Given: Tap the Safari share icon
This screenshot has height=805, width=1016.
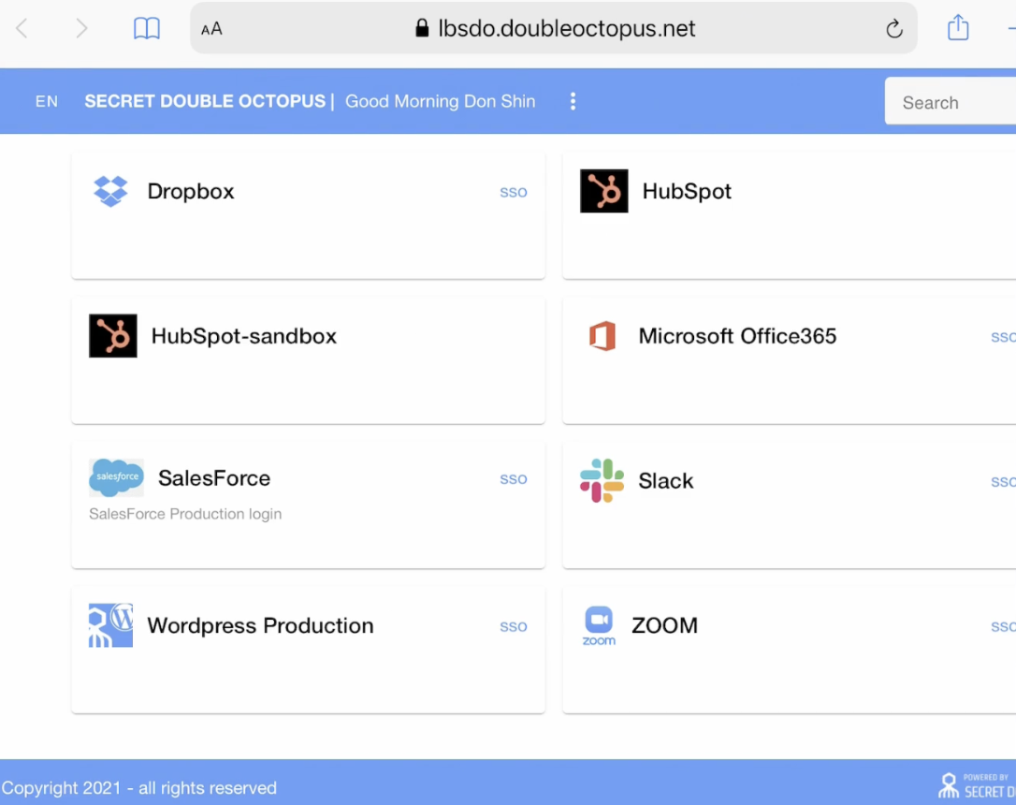Looking at the screenshot, I should pos(958,27).
